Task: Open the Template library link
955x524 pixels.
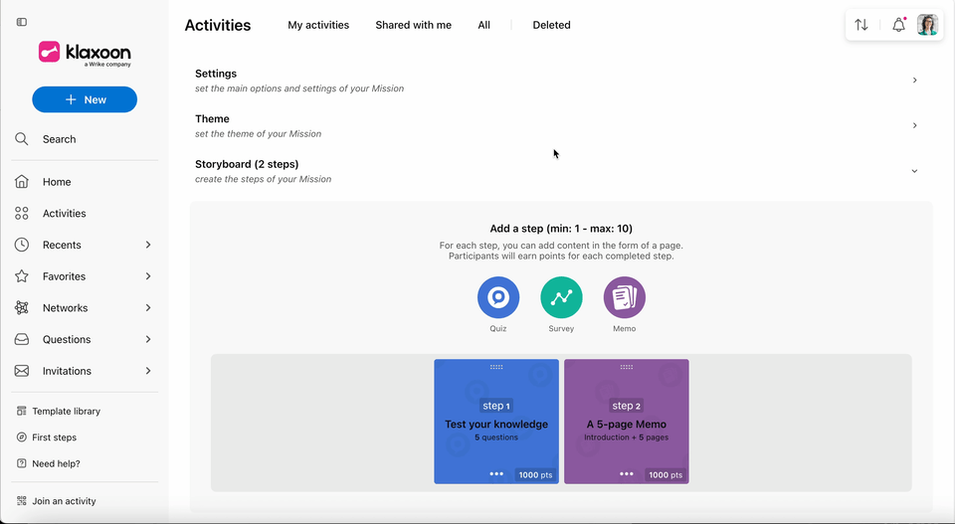Action: 66,411
